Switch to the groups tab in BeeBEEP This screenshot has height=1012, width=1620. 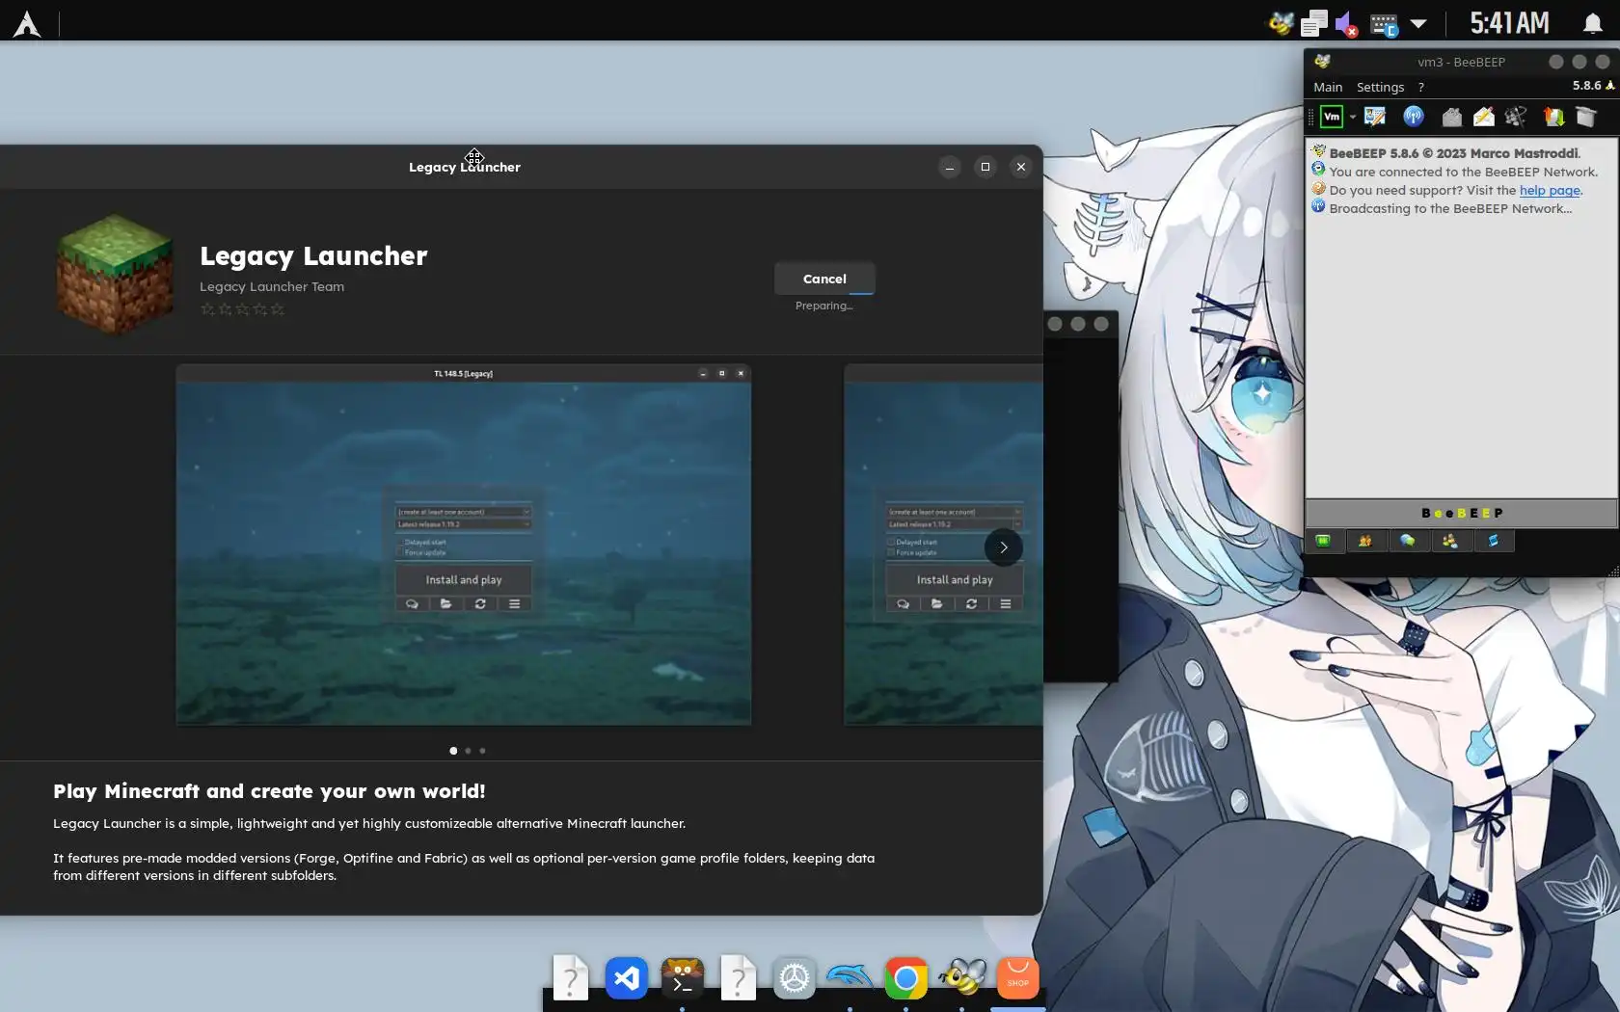(x=1450, y=541)
